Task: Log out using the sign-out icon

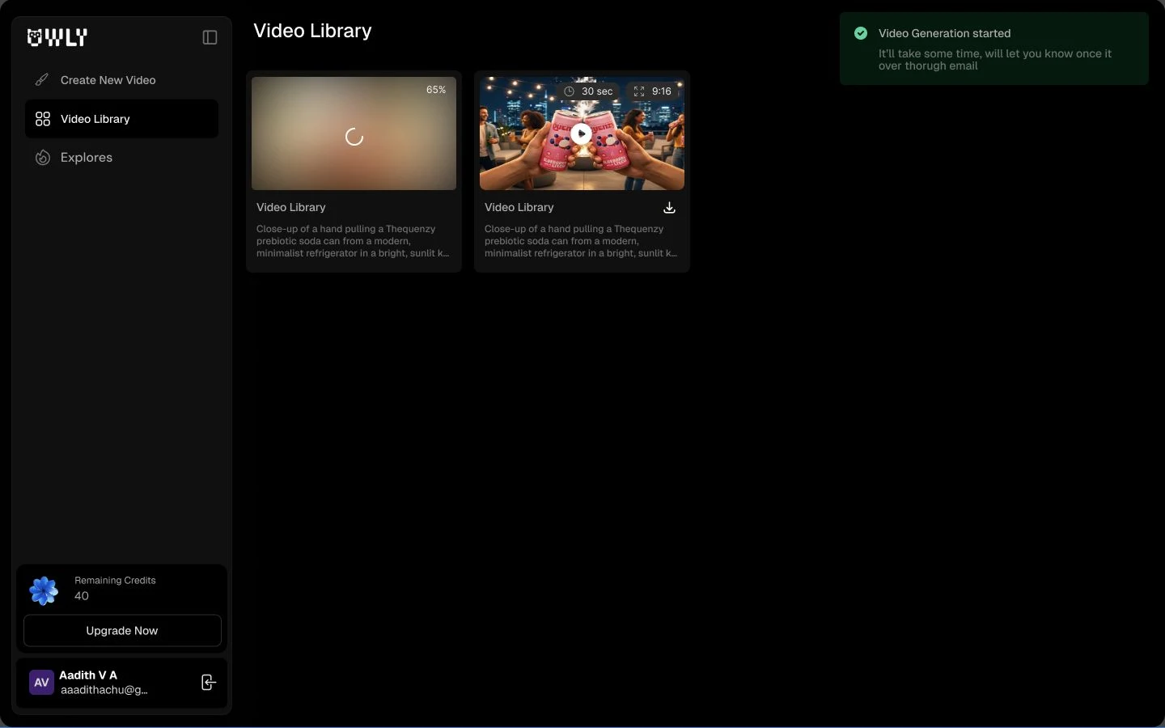Action: coord(208,683)
